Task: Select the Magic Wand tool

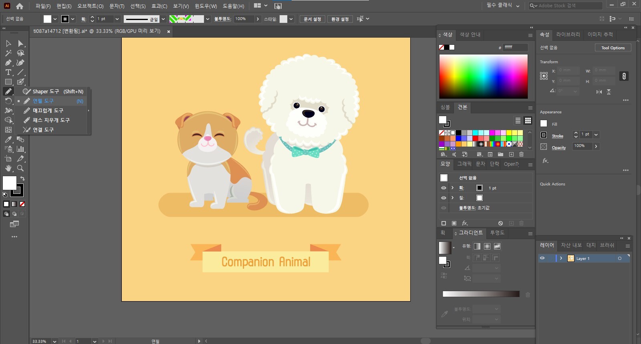Action: pyautogui.click(x=8, y=53)
